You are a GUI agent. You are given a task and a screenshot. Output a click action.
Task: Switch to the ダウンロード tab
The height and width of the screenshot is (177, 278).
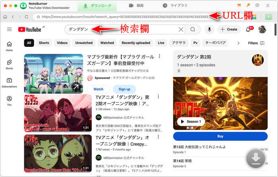97,6
